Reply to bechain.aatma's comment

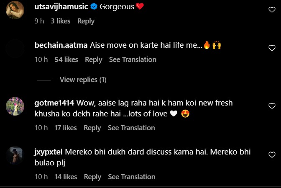click(93, 59)
